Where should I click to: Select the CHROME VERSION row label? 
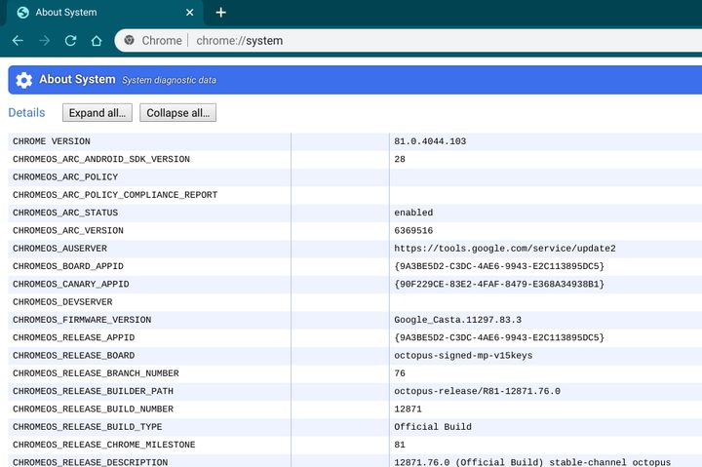52,141
